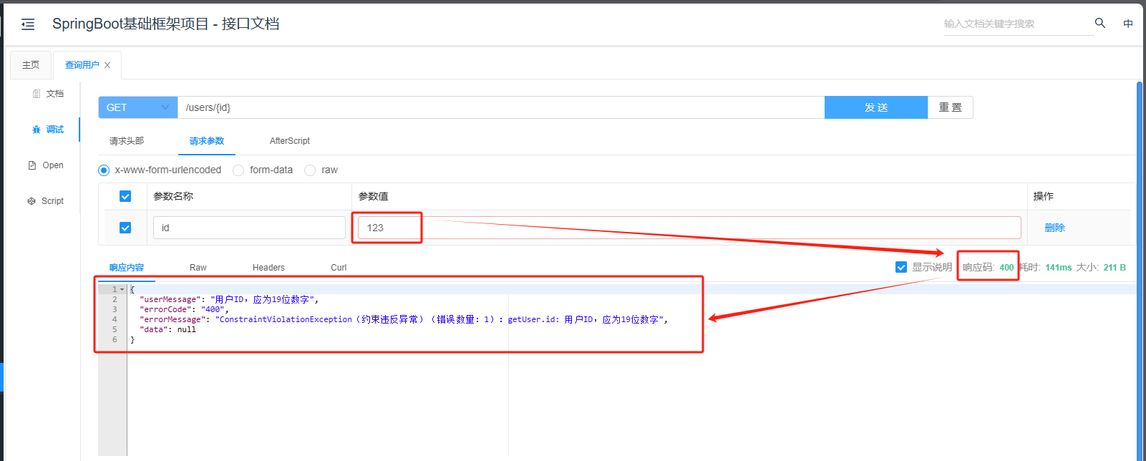Viewport: 1146px width, 461px height.
Task: Click the 重置 button
Action: pyautogui.click(x=951, y=107)
